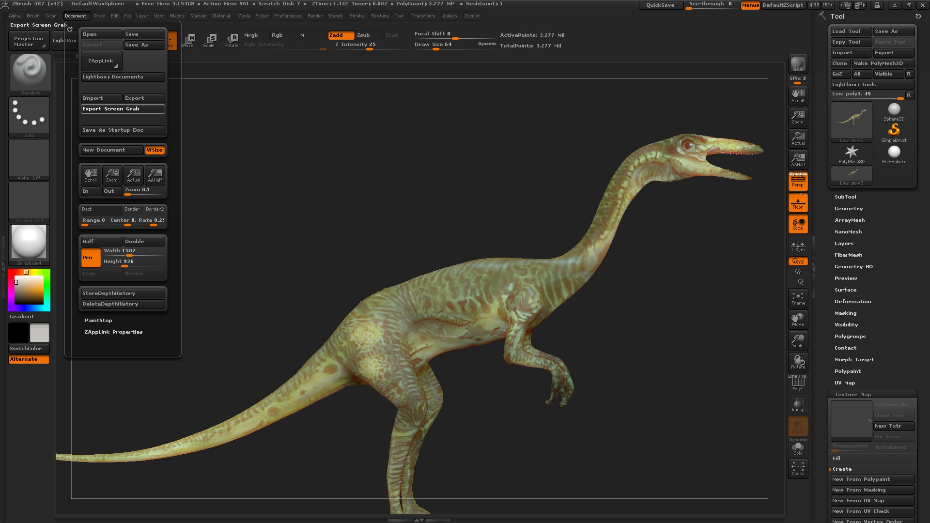Click the Xpose icon
The width and height of the screenshot is (930, 523).
coord(798,468)
